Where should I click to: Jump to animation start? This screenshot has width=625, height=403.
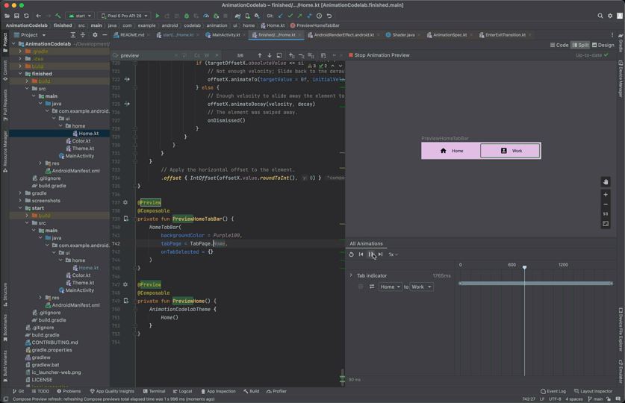[361, 254]
